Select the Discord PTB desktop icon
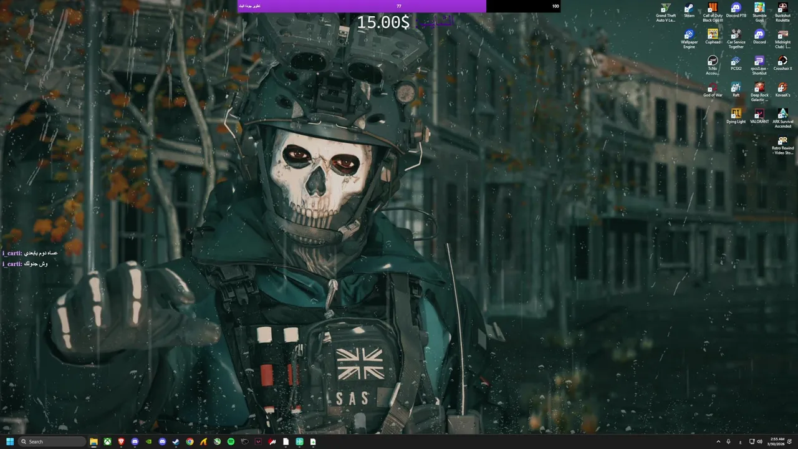 [x=736, y=11]
